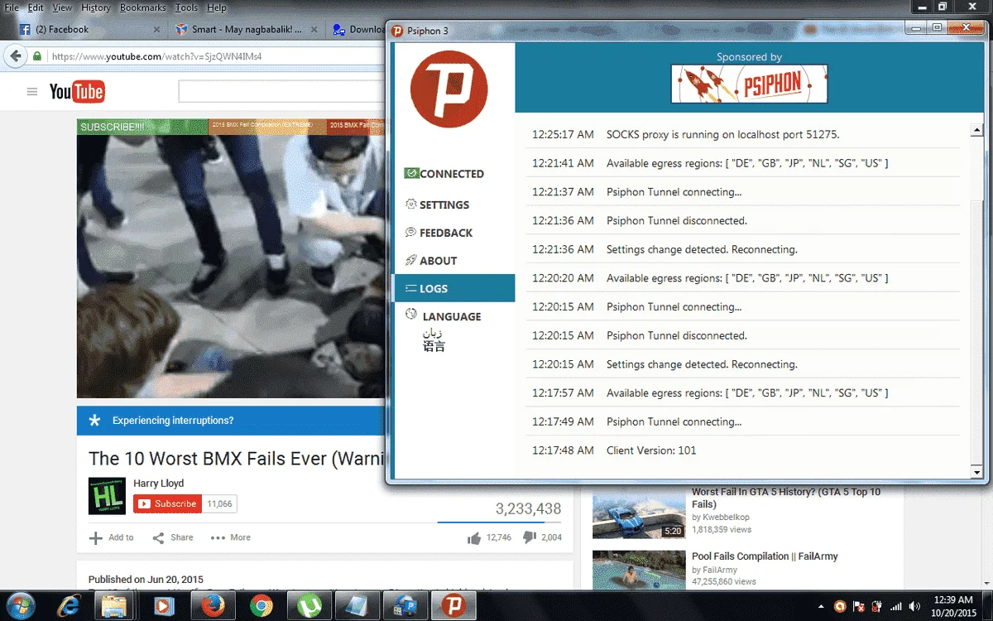Launch Google Chrome from the taskbar
Image resolution: width=993 pixels, height=621 pixels.
coord(261,606)
